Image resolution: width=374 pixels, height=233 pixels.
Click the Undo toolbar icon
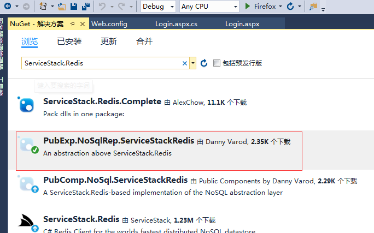point(102,7)
